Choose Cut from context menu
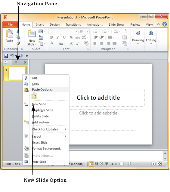The width and height of the screenshot is (170, 192). coord(46,78)
